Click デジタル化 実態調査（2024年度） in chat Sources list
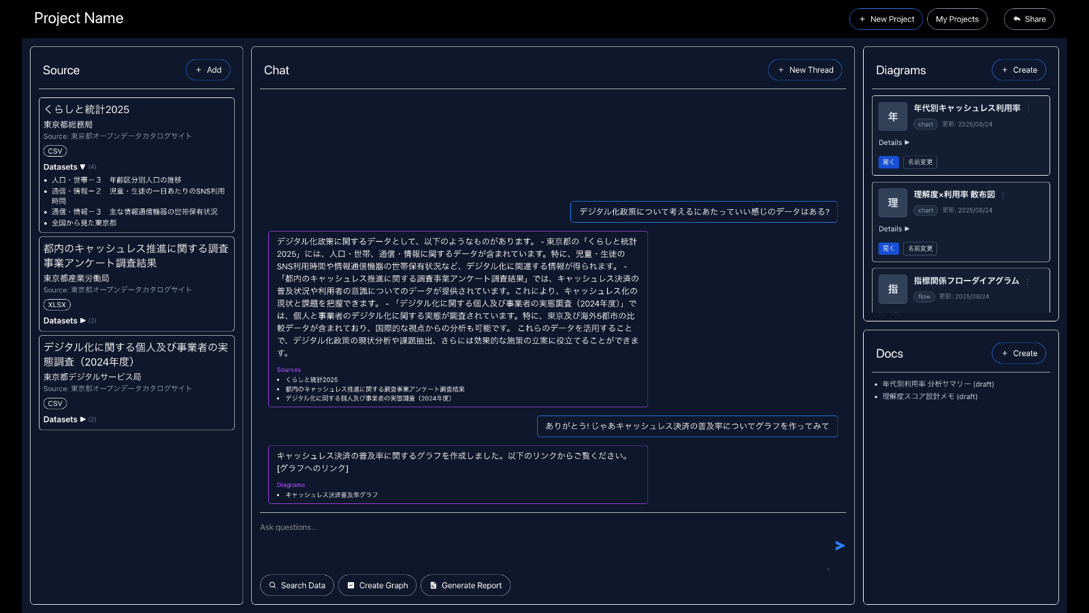 pyautogui.click(x=368, y=398)
